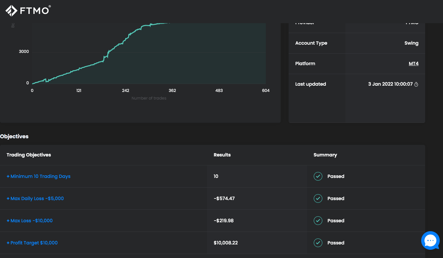Expand Max Daily Loss -$5,000 objective
443x258 pixels.
tap(35, 198)
